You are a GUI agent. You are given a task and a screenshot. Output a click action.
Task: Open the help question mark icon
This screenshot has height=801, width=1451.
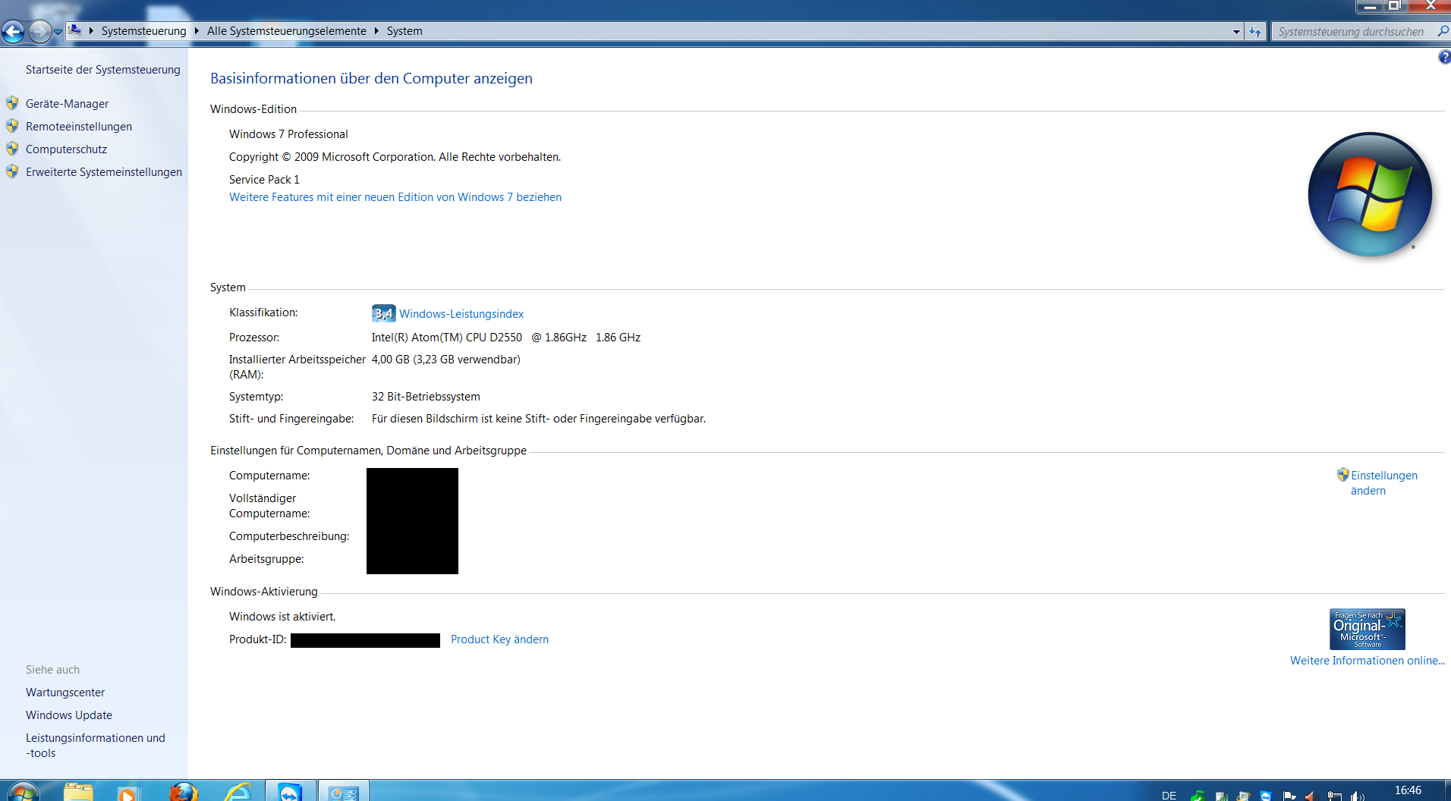1443,58
